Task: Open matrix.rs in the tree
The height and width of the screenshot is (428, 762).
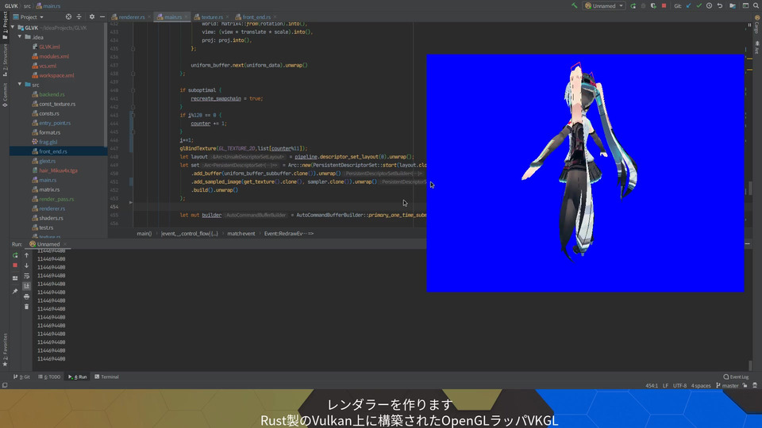Action: coord(49,189)
